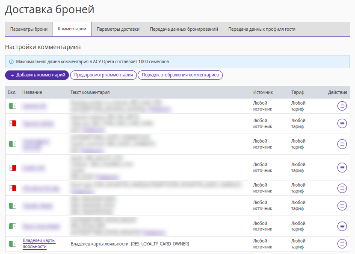This screenshot has width=355, height=254.
Task: Switch to Параметры брони tab
Action: (x=29, y=29)
